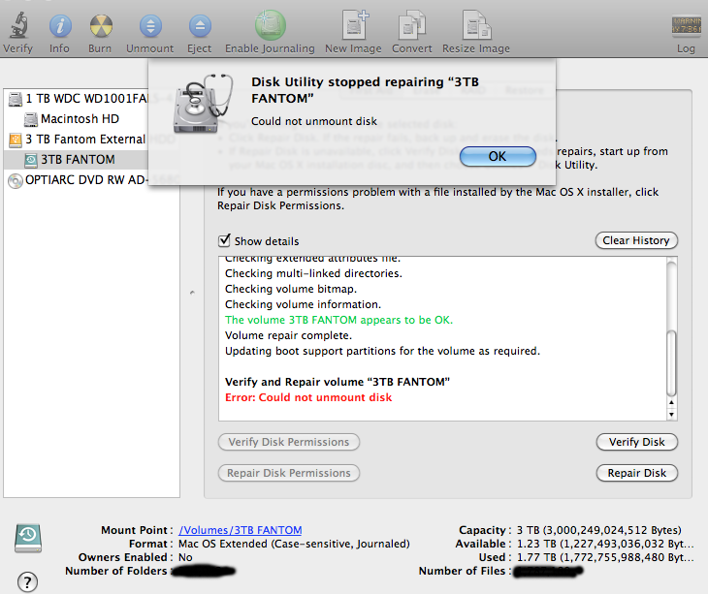Click the Owners Enabled value 'No'
The height and width of the screenshot is (594, 708).
point(185,557)
